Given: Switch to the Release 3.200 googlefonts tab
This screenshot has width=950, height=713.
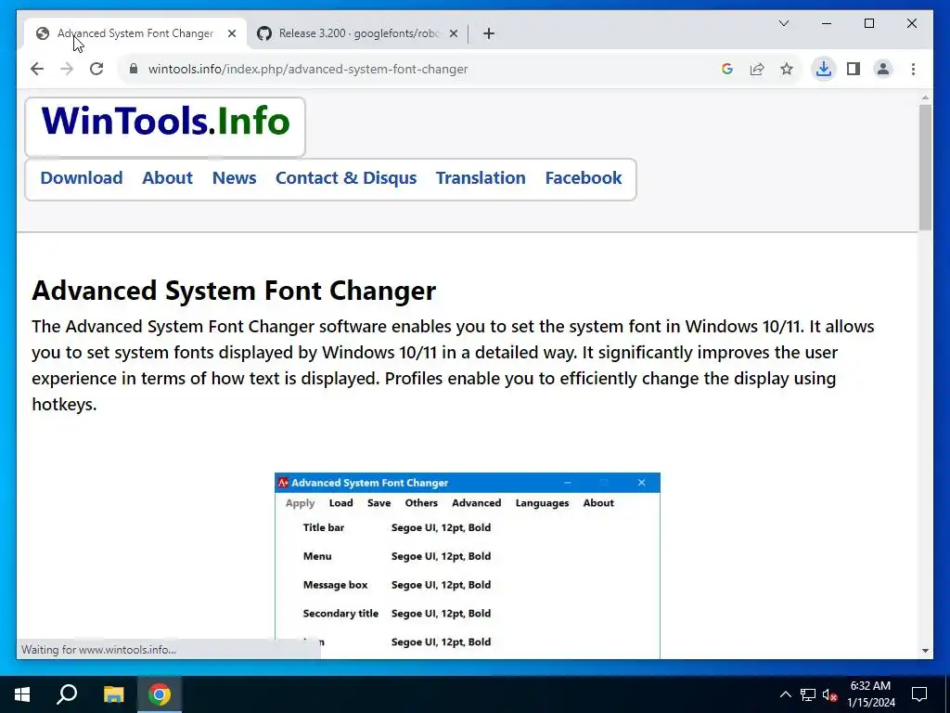Looking at the screenshot, I should coord(359,33).
